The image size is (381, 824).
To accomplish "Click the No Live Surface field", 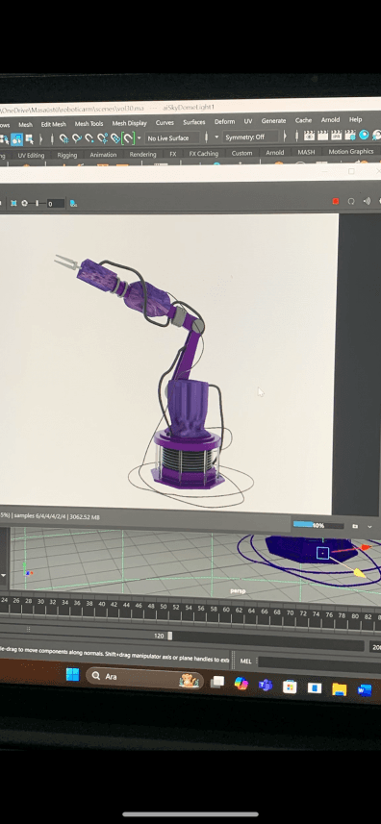I will click(172, 137).
